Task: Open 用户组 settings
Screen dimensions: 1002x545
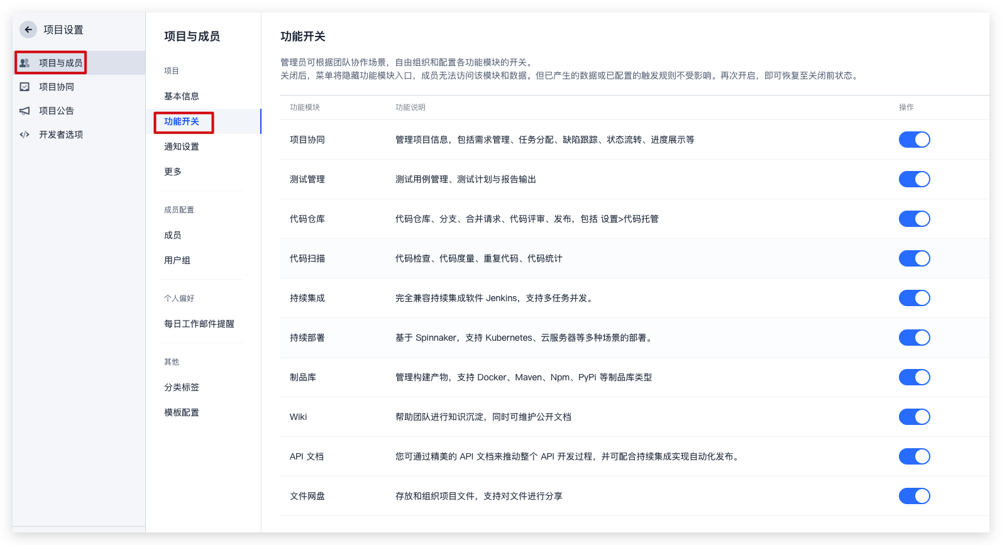Action: (177, 260)
